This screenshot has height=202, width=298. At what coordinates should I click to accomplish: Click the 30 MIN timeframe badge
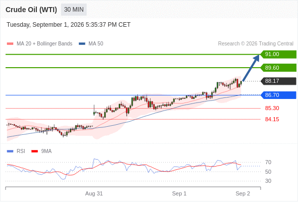(74, 10)
